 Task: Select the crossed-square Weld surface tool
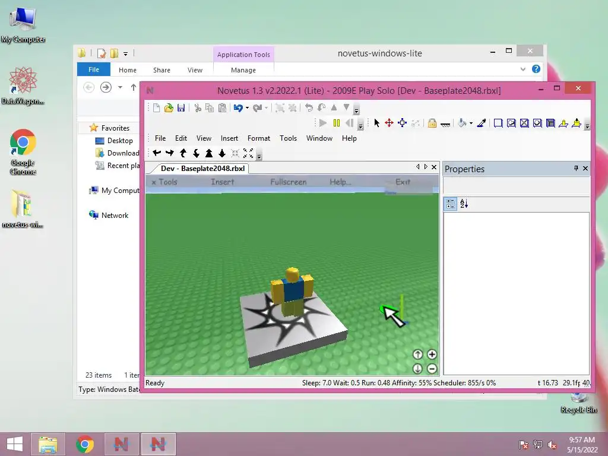point(524,123)
